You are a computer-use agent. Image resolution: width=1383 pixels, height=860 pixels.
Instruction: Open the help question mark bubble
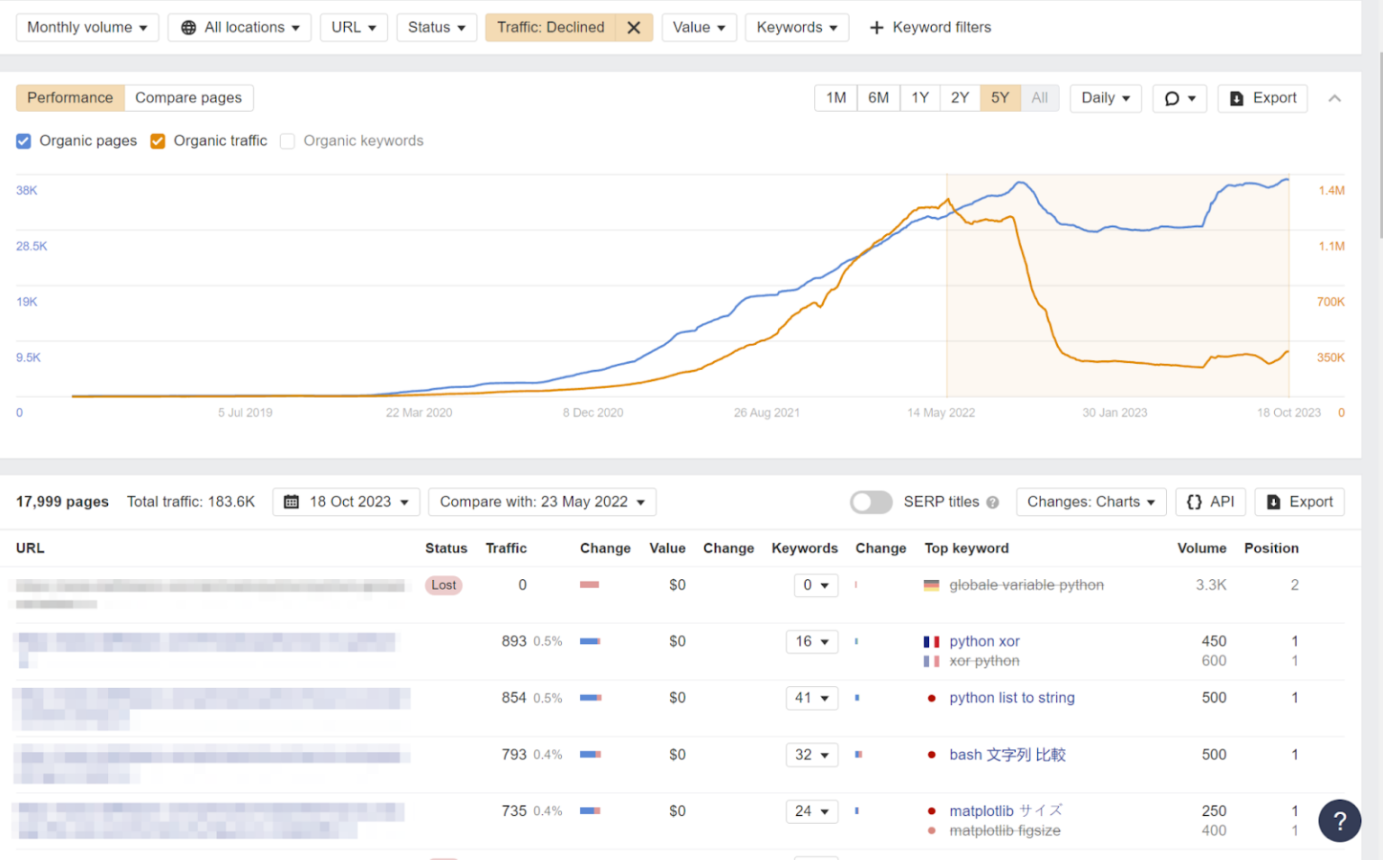point(1339,820)
